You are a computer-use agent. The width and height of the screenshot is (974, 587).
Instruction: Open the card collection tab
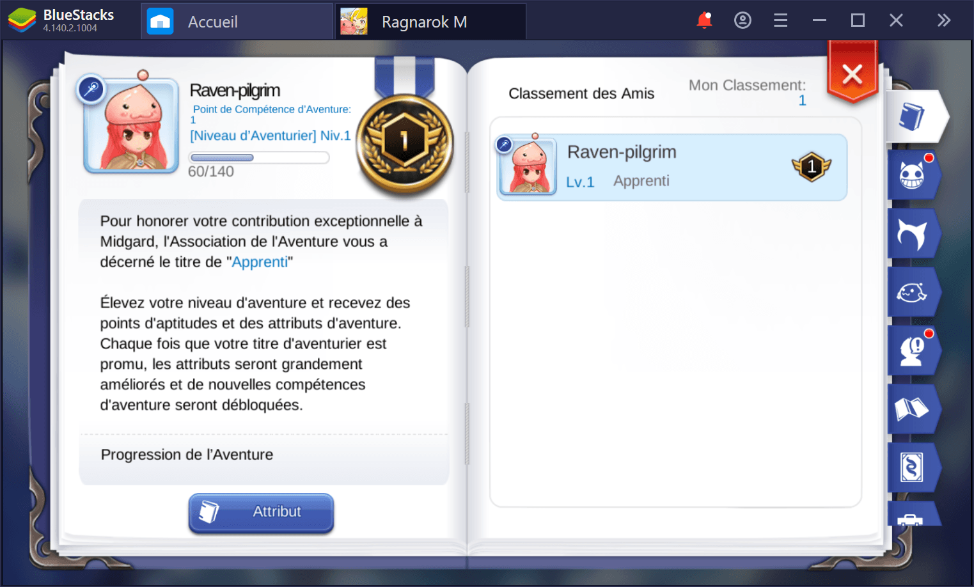coord(913,467)
